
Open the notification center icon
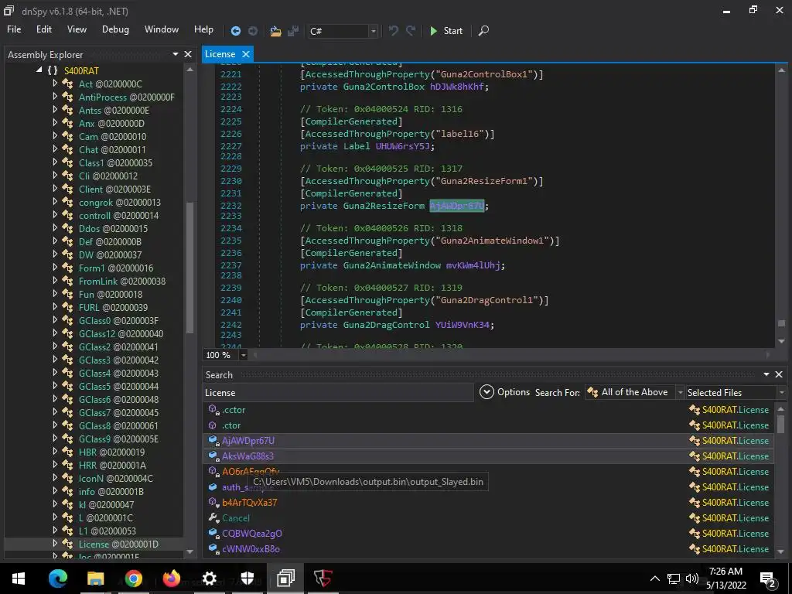[x=768, y=579]
